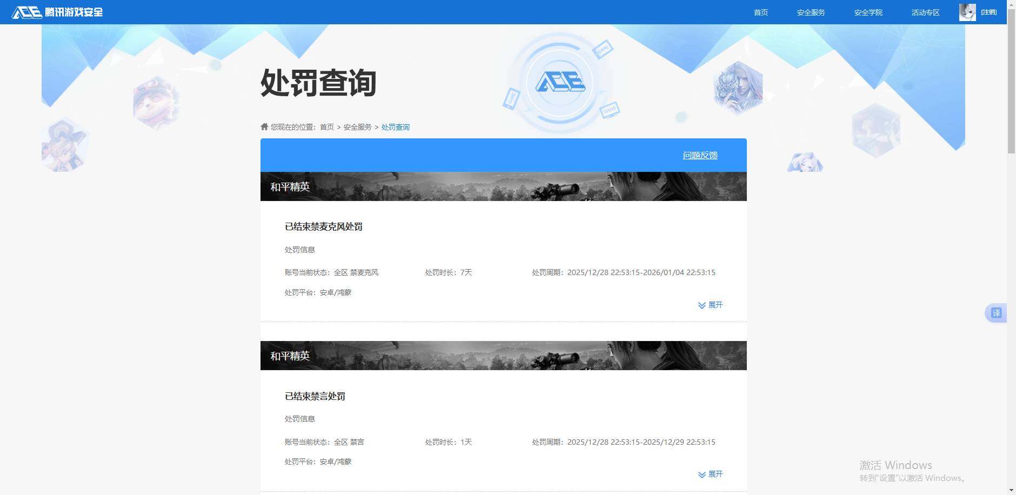Expand the 已结束禁言处罚 details via 展开
The image size is (1016, 495).
(x=714, y=474)
